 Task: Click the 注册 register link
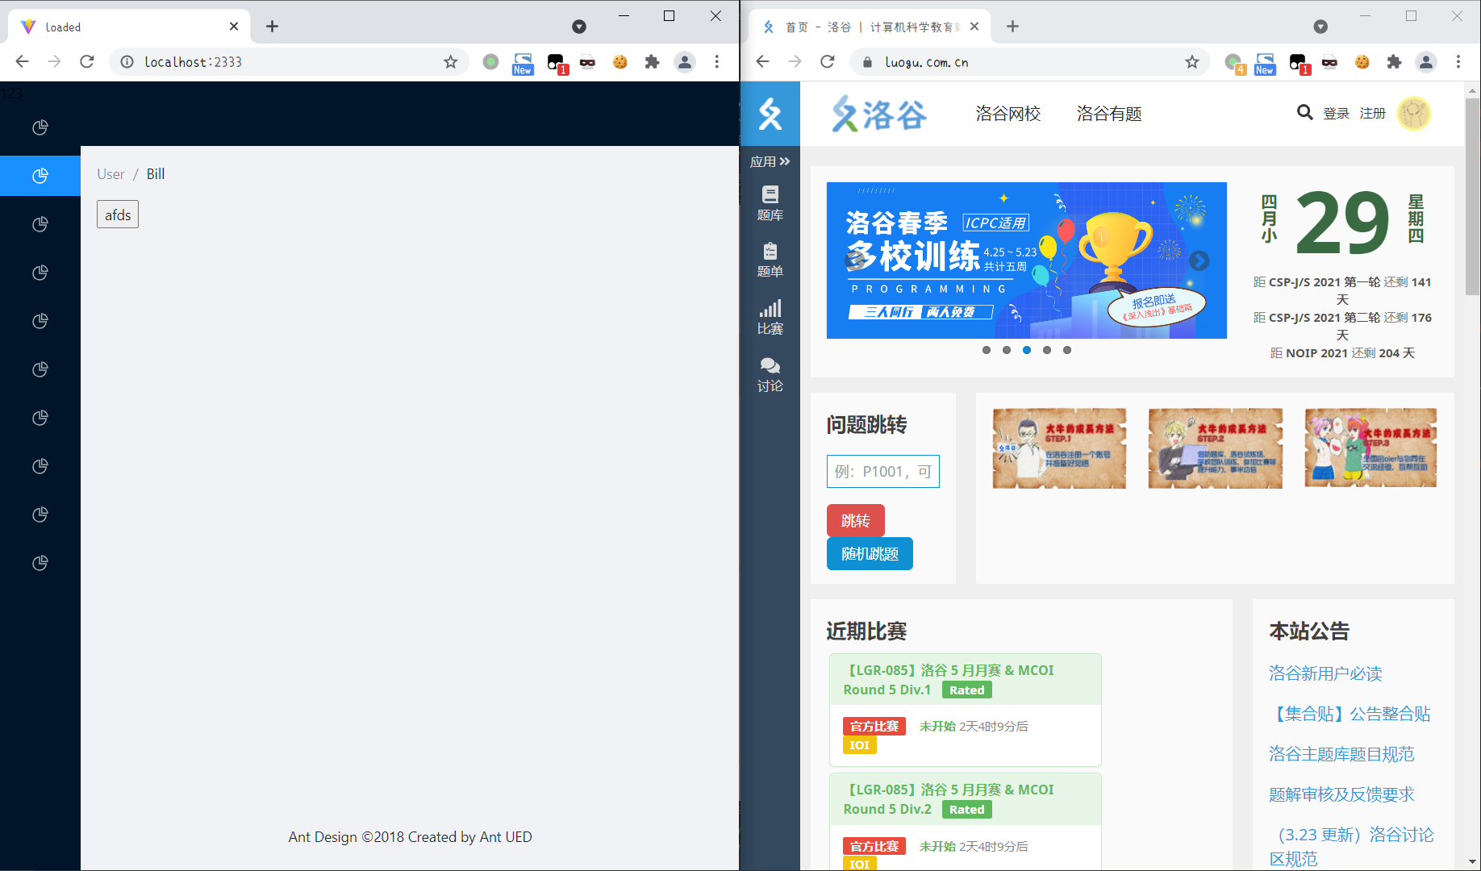click(x=1373, y=113)
